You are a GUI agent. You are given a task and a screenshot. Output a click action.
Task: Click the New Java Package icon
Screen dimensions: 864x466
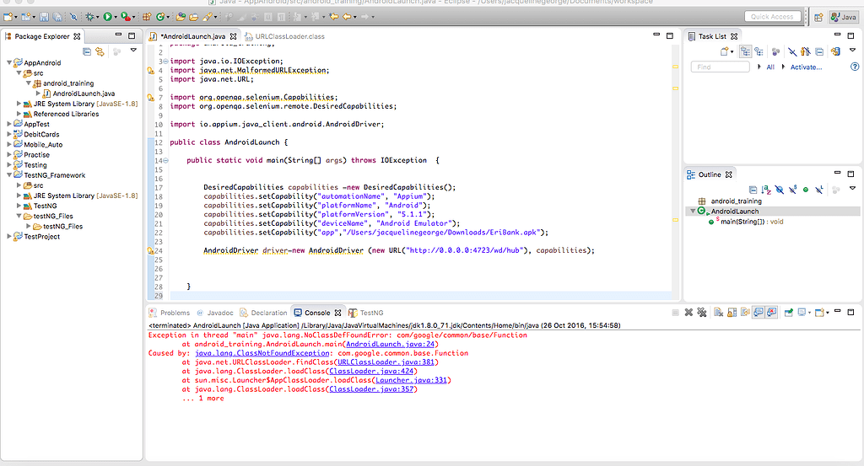coord(147,17)
